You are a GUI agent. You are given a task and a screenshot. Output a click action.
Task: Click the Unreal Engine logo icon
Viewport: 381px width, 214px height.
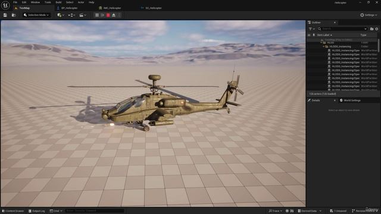click(5, 5)
